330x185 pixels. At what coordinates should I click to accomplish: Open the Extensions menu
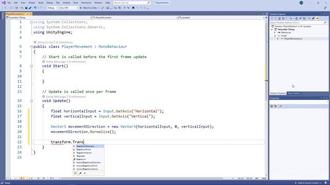coord(86,3)
